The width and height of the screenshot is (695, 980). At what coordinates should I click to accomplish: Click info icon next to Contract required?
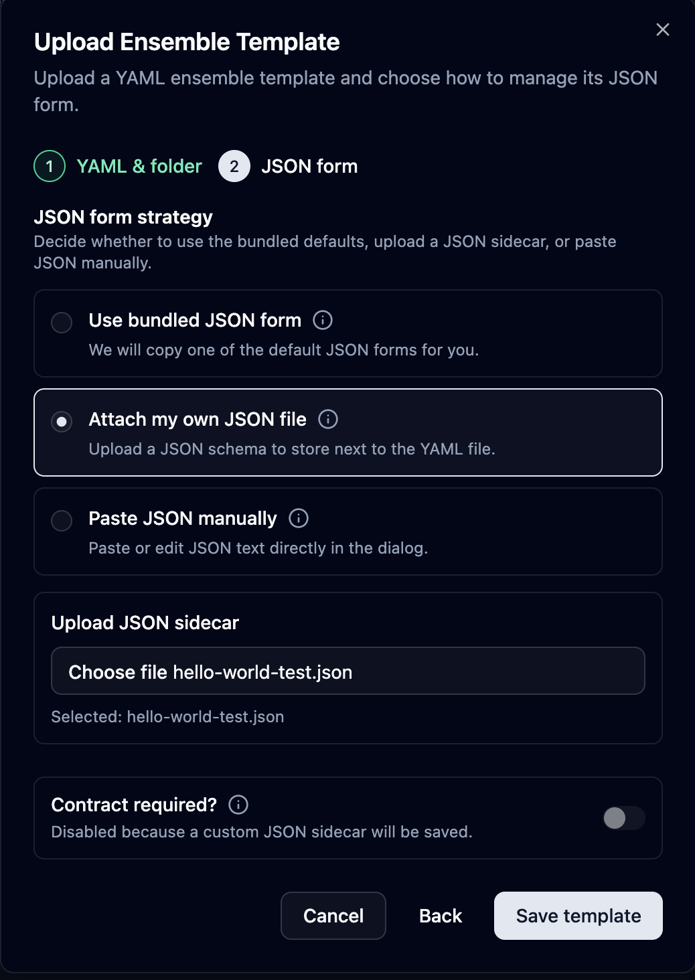[x=238, y=805]
